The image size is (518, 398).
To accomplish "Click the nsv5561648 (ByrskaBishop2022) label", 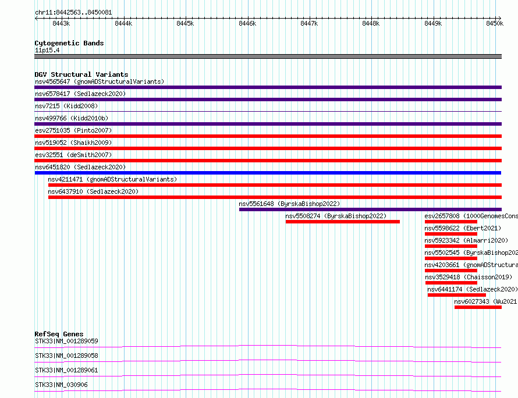I will [289, 204].
